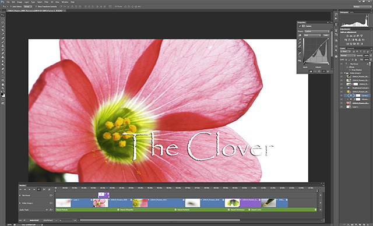Add a Curves adjustment from Adjustments panel
Image resolution: width=373 pixels, height=226 pixels.
354,36
